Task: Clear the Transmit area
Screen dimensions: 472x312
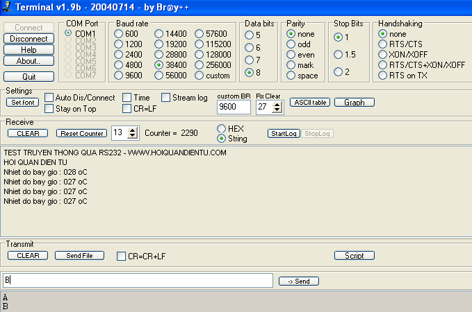Action: tap(28, 256)
